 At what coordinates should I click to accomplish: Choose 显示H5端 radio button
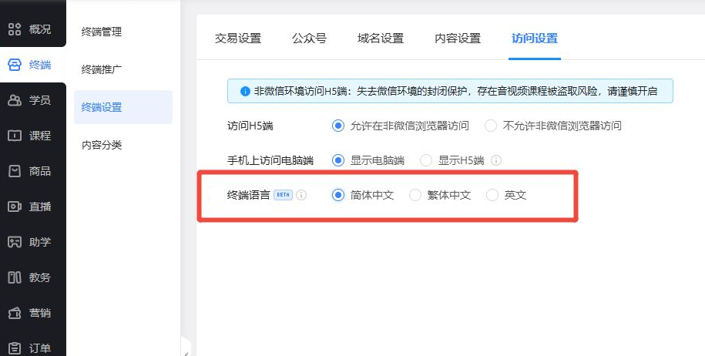pos(426,160)
